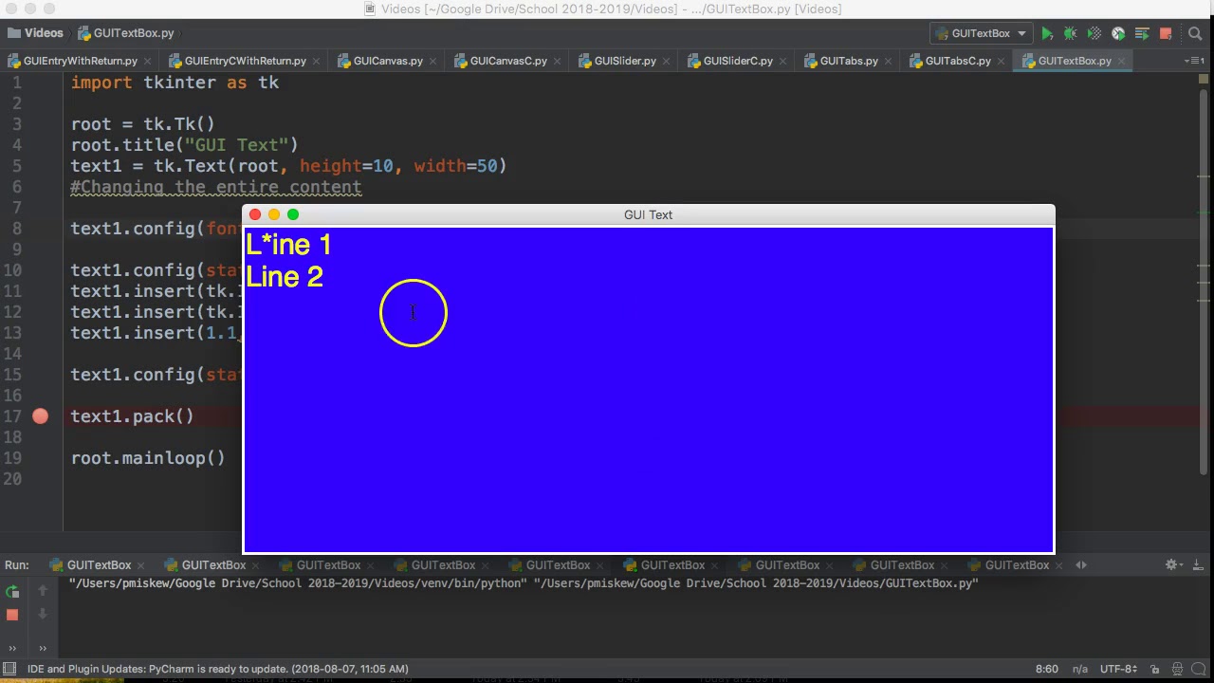This screenshot has height=683, width=1214.
Task: Click the concurrency diagram run icon
Action: click(x=1142, y=33)
